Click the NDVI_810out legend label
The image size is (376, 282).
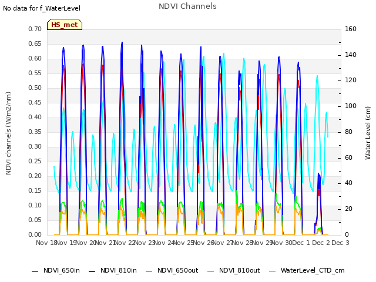pos(239,270)
